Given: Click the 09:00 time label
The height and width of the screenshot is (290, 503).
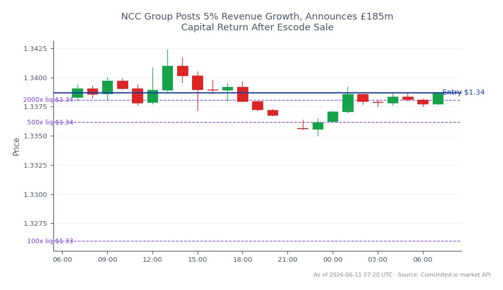Looking at the screenshot, I should [x=107, y=260].
